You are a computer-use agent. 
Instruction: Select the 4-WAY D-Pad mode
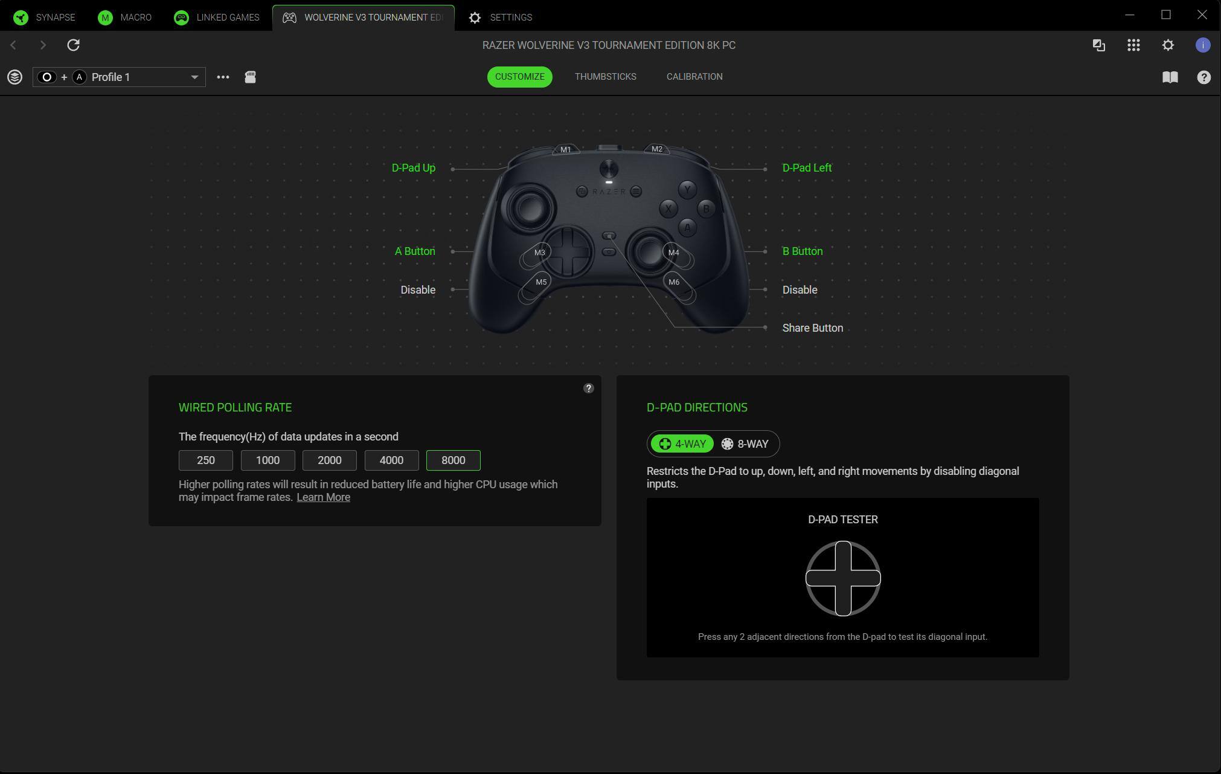682,444
